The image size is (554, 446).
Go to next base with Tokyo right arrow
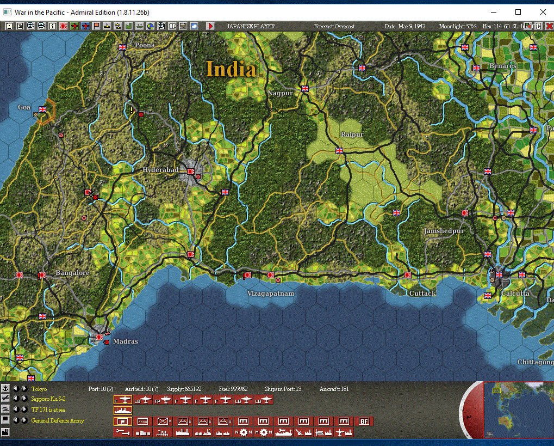pos(24,389)
